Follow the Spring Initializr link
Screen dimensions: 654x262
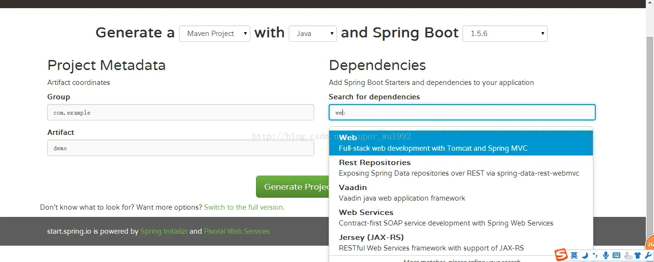[x=164, y=231]
